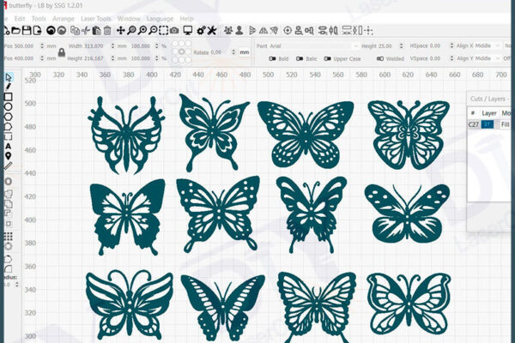Toggle the Bold text switch
The width and height of the screenshot is (515, 343).
click(x=272, y=59)
